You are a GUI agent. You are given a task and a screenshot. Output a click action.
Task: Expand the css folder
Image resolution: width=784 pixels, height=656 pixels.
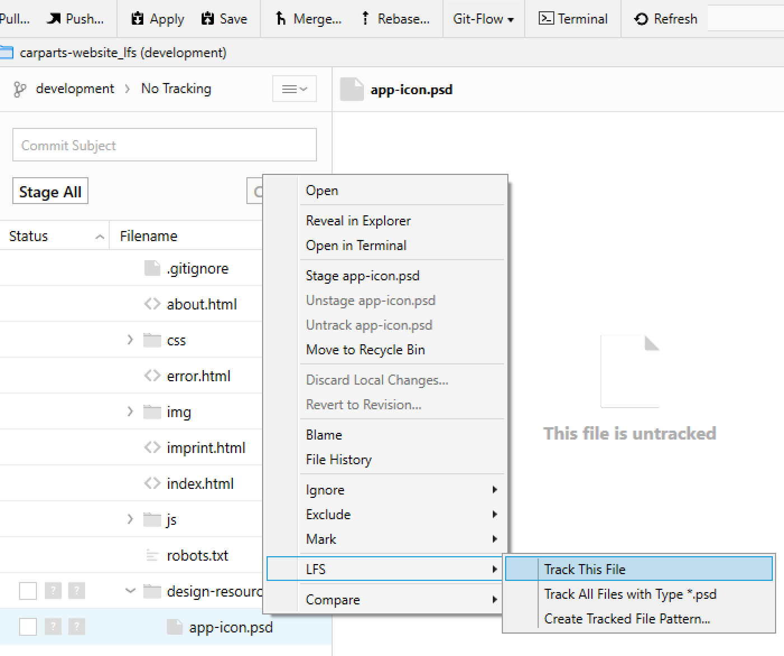click(130, 340)
